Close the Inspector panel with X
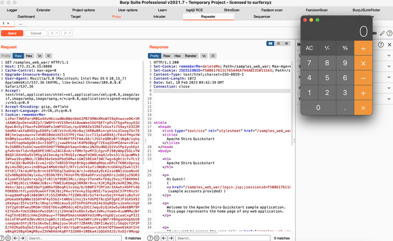This screenshot has height=241, width=393. coord(389,45)
